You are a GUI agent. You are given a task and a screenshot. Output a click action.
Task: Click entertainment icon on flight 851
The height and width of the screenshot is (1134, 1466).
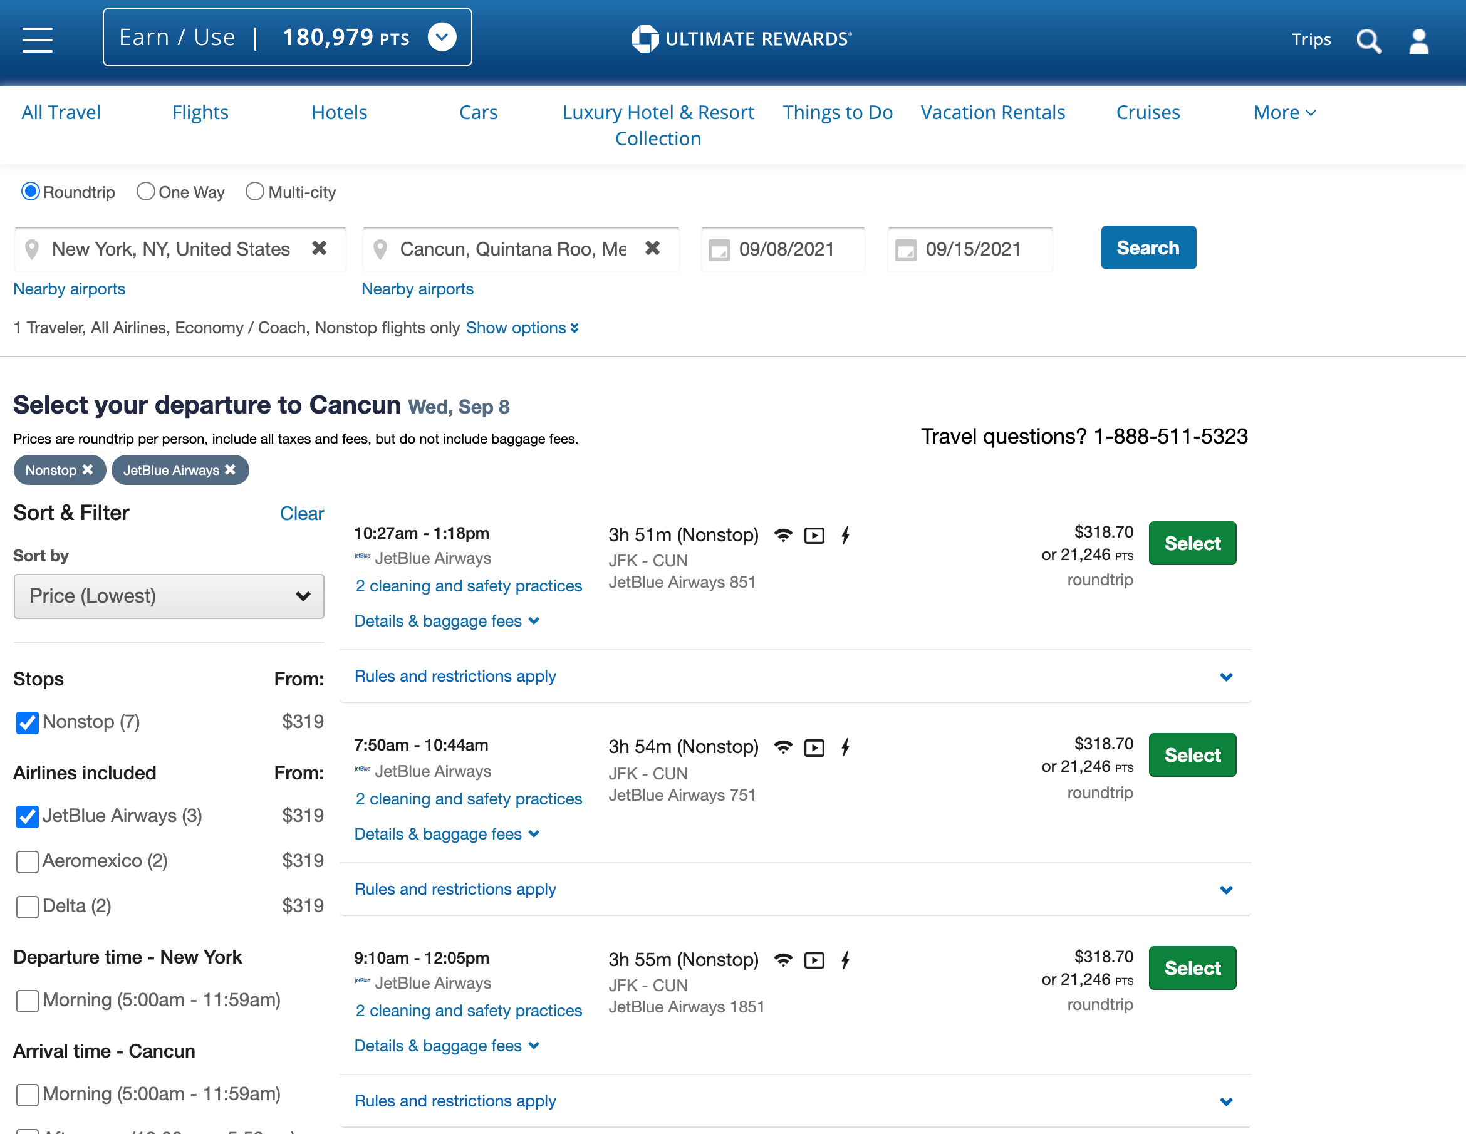(x=814, y=535)
